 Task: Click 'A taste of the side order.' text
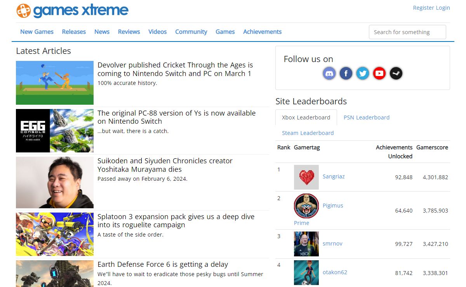pyautogui.click(x=130, y=235)
